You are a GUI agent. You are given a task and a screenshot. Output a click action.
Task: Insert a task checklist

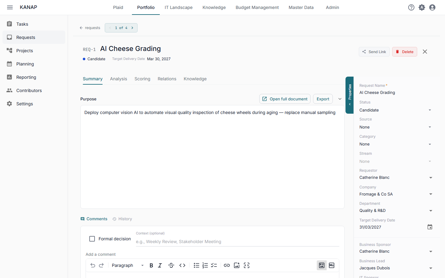pos(214,265)
